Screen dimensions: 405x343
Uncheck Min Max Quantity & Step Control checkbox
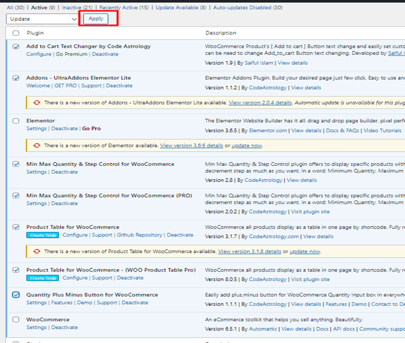coord(16,165)
